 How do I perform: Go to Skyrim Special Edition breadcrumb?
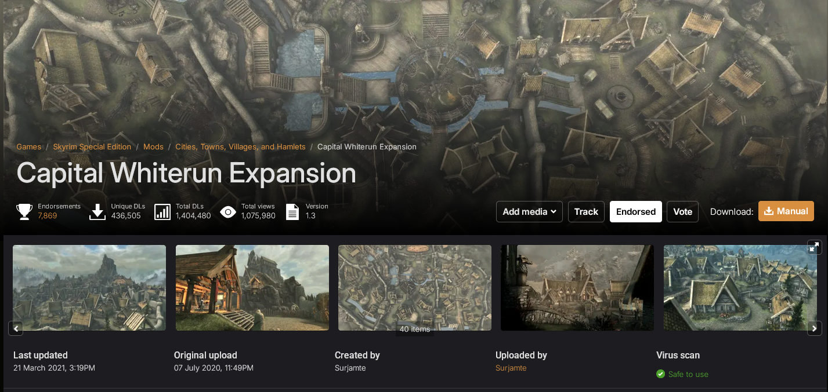coord(92,146)
